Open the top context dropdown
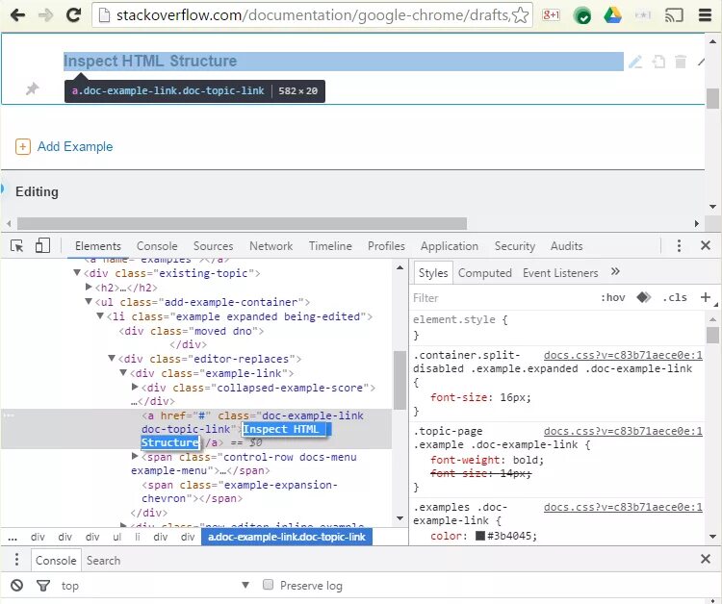722x604 pixels. point(156,586)
